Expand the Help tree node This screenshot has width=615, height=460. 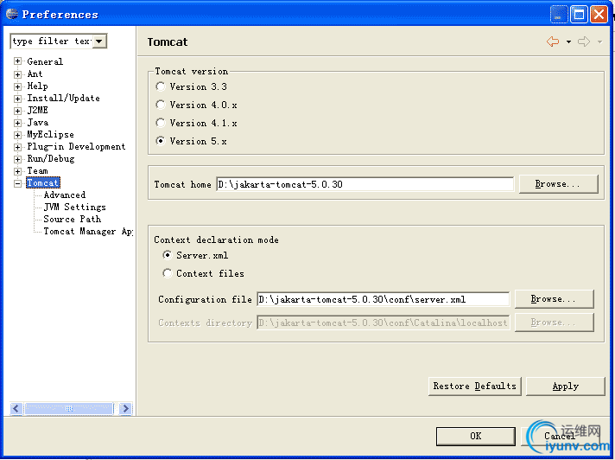click(17, 86)
